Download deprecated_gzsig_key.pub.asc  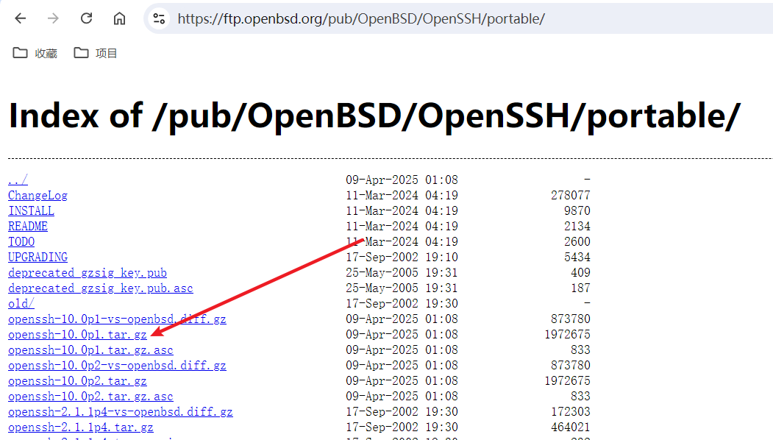click(x=101, y=288)
